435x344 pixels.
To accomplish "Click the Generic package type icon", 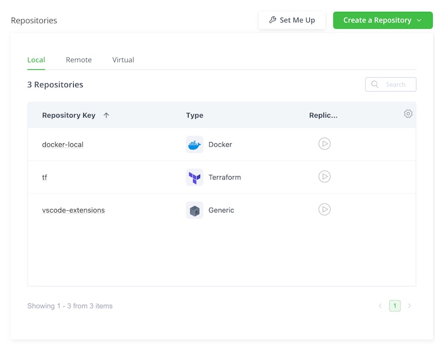I will point(194,210).
